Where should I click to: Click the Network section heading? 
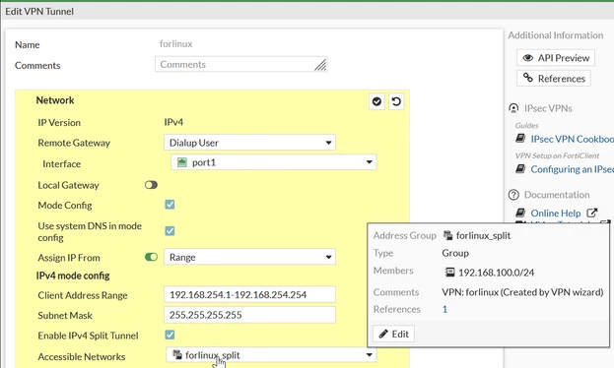55,100
